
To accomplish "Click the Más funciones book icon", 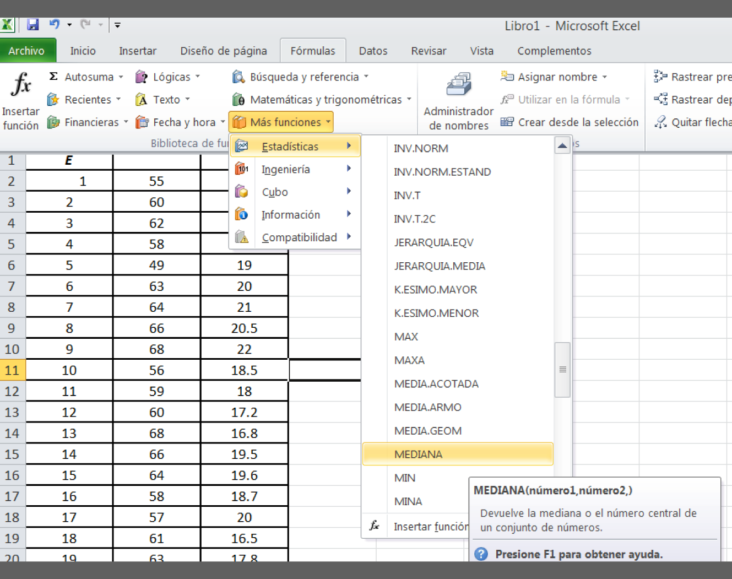I will click(x=239, y=122).
